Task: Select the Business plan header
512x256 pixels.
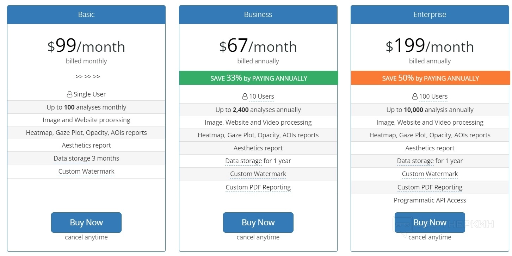Action: (258, 14)
